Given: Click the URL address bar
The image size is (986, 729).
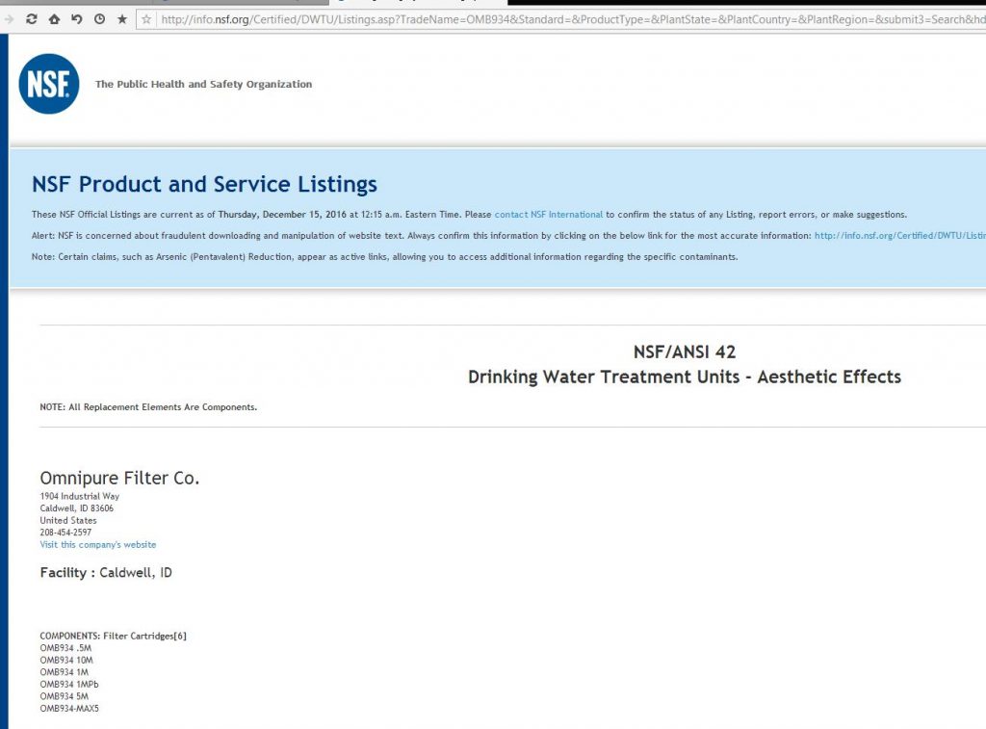Looking at the screenshot, I should pyautogui.click(x=568, y=19).
